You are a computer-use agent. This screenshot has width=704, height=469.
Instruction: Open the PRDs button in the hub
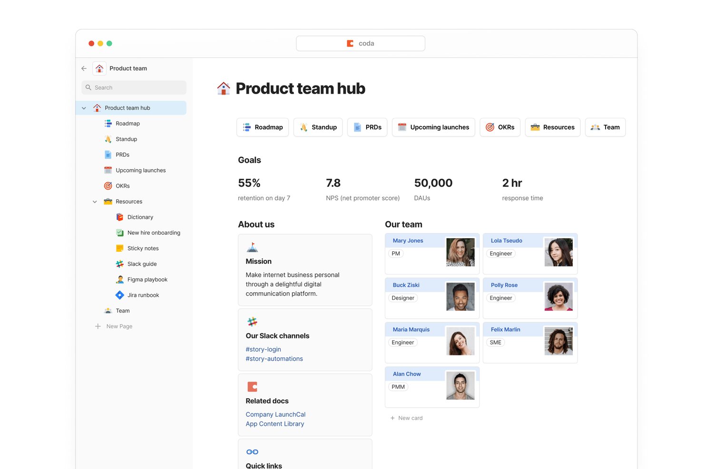(x=367, y=127)
